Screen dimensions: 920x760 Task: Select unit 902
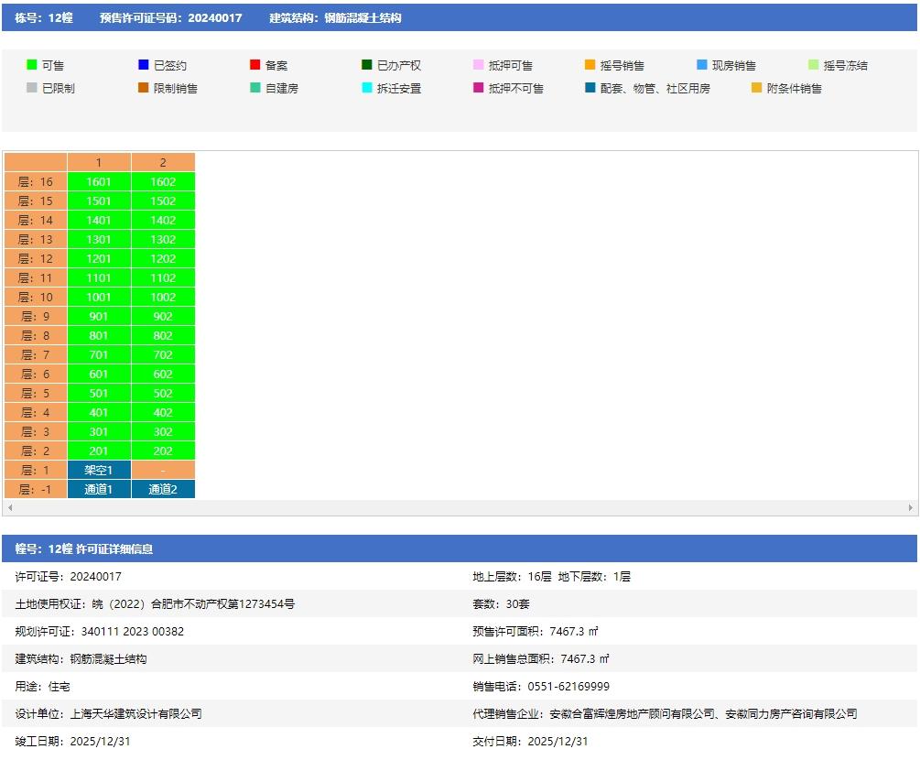[x=163, y=316]
